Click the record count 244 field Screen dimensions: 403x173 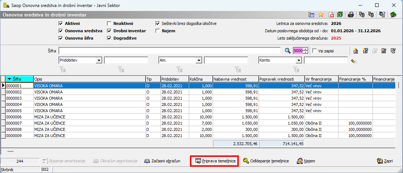20,161
